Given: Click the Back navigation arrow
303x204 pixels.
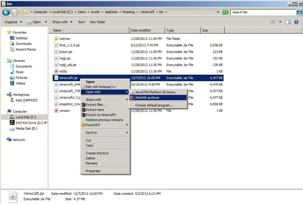Looking at the screenshot, I should pyautogui.click(x=6, y=12).
